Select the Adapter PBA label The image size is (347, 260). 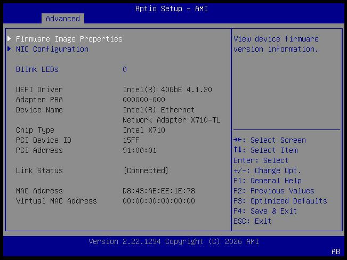point(39,100)
